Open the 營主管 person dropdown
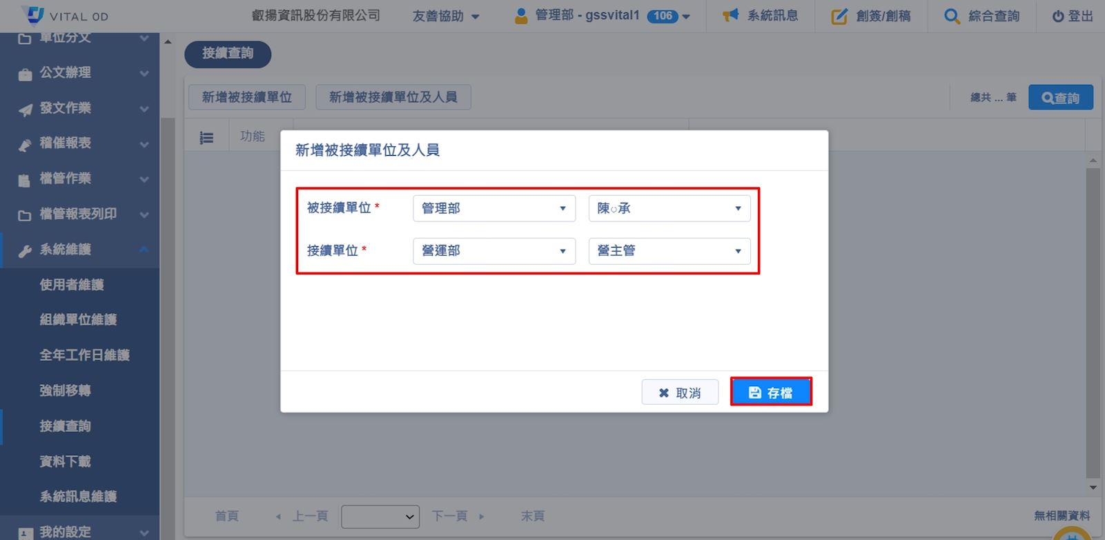 point(669,251)
